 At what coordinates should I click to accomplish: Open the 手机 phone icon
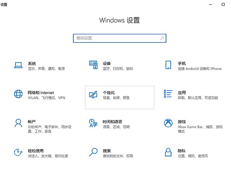[168, 65]
